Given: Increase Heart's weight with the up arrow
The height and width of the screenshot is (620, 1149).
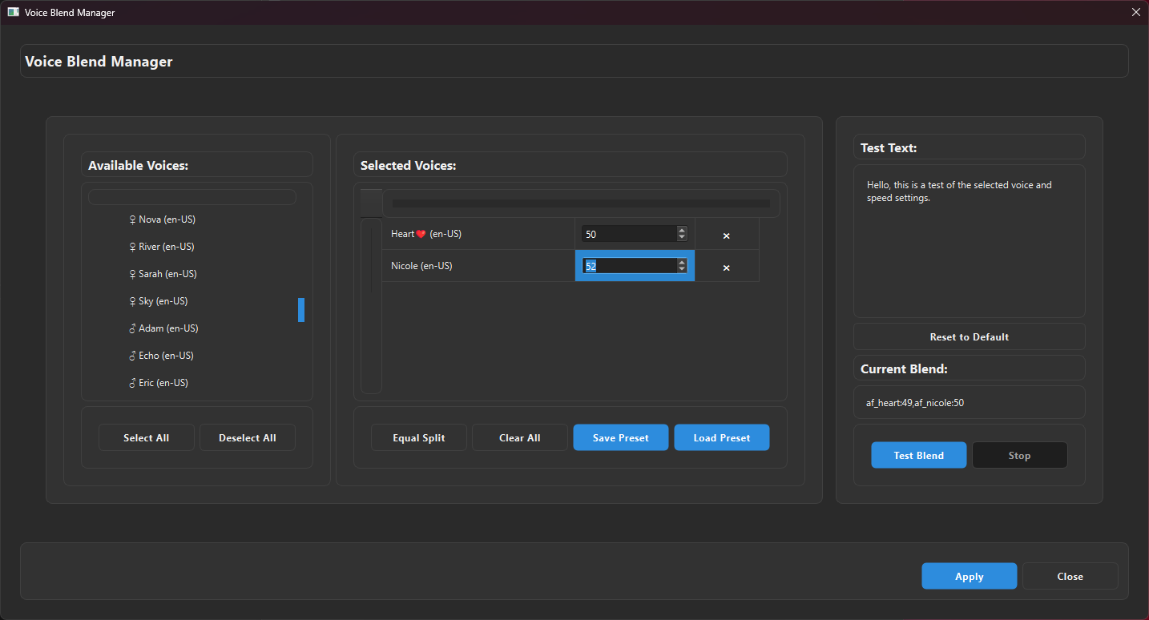Looking at the screenshot, I should [x=681, y=230].
